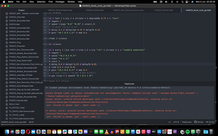Open the Apple menu
Screen dimensions: 218x136
coord(4,2)
